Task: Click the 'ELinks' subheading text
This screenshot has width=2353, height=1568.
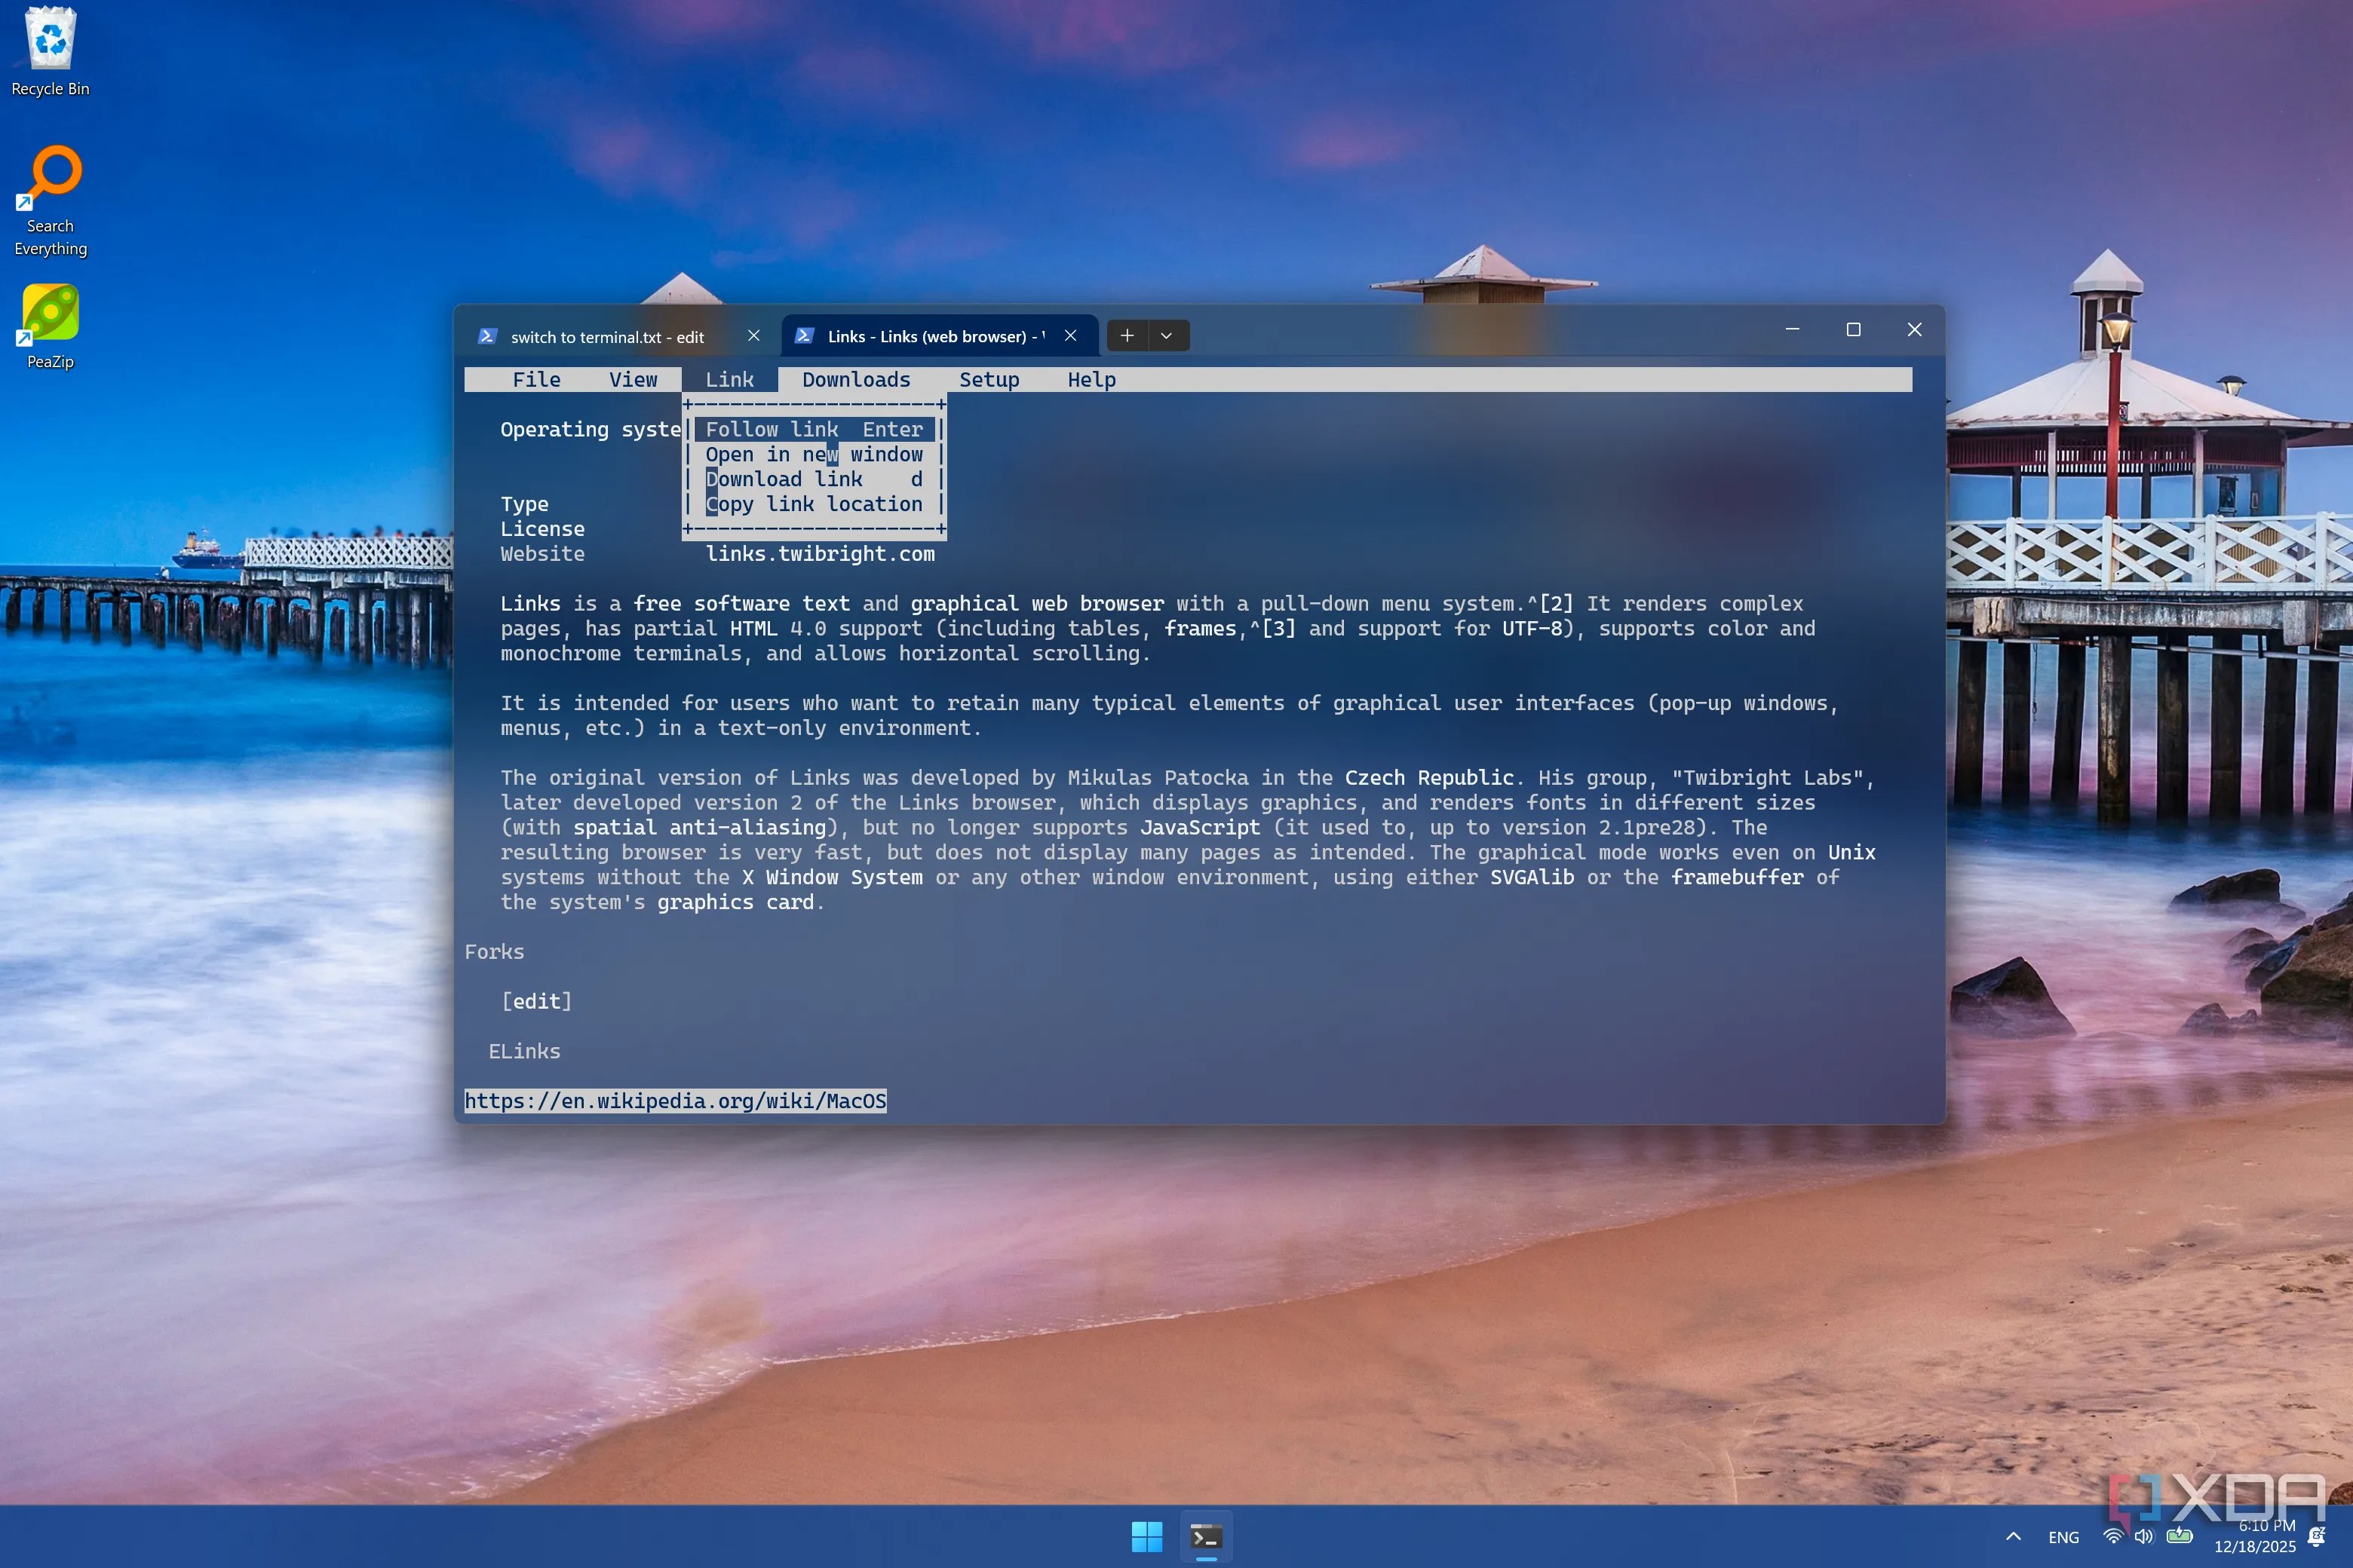Action: [x=524, y=1052]
